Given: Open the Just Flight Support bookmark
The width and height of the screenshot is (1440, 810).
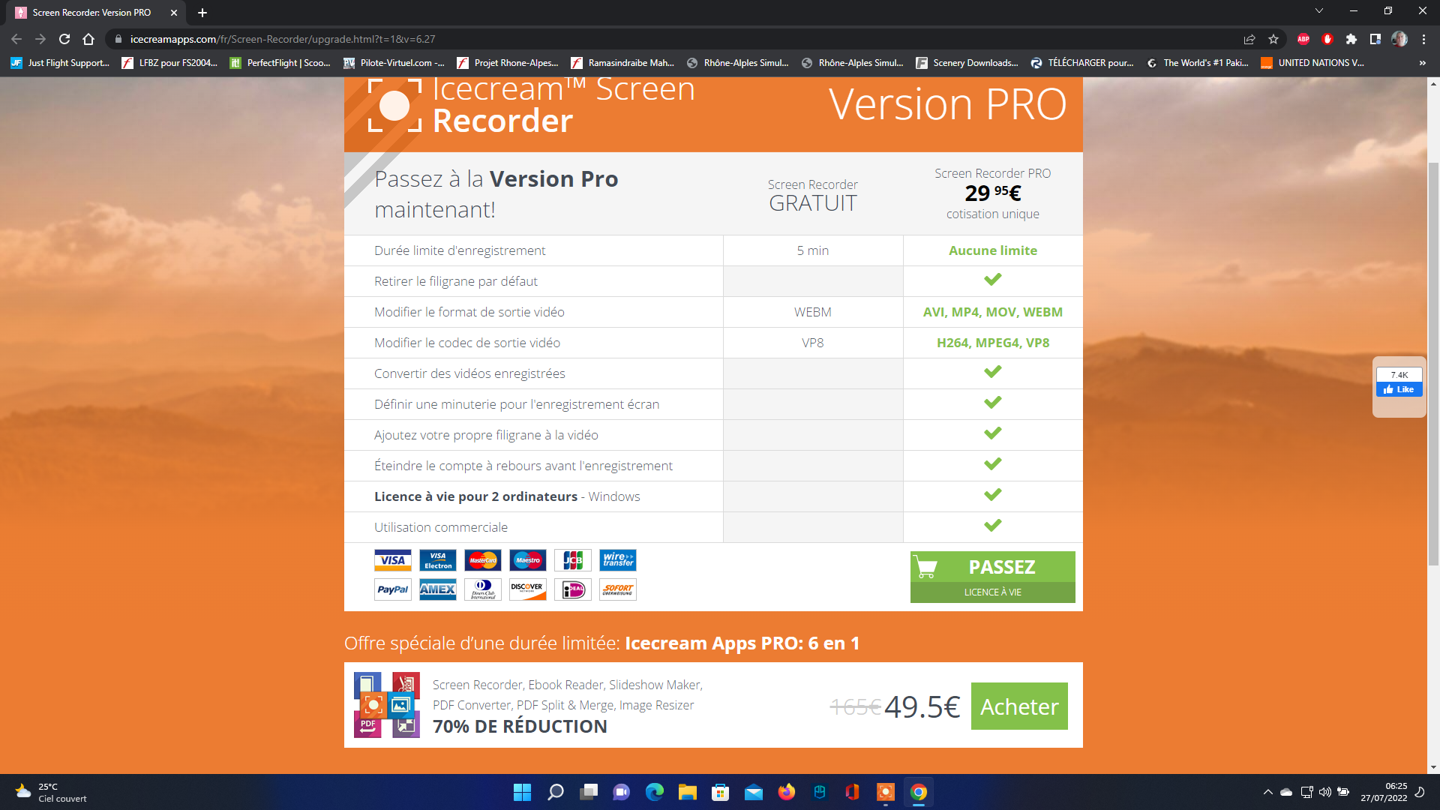Looking at the screenshot, I should pyautogui.click(x=60, y=63).
